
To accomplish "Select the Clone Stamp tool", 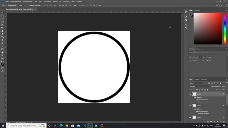I will point(2,31).
